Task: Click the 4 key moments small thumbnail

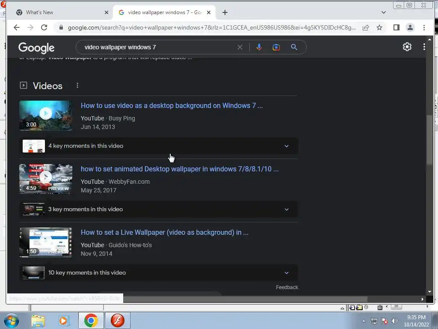Action: 33,146
